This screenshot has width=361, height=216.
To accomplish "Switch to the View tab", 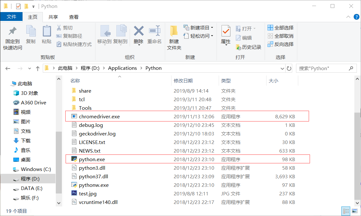I will (74, 17).
